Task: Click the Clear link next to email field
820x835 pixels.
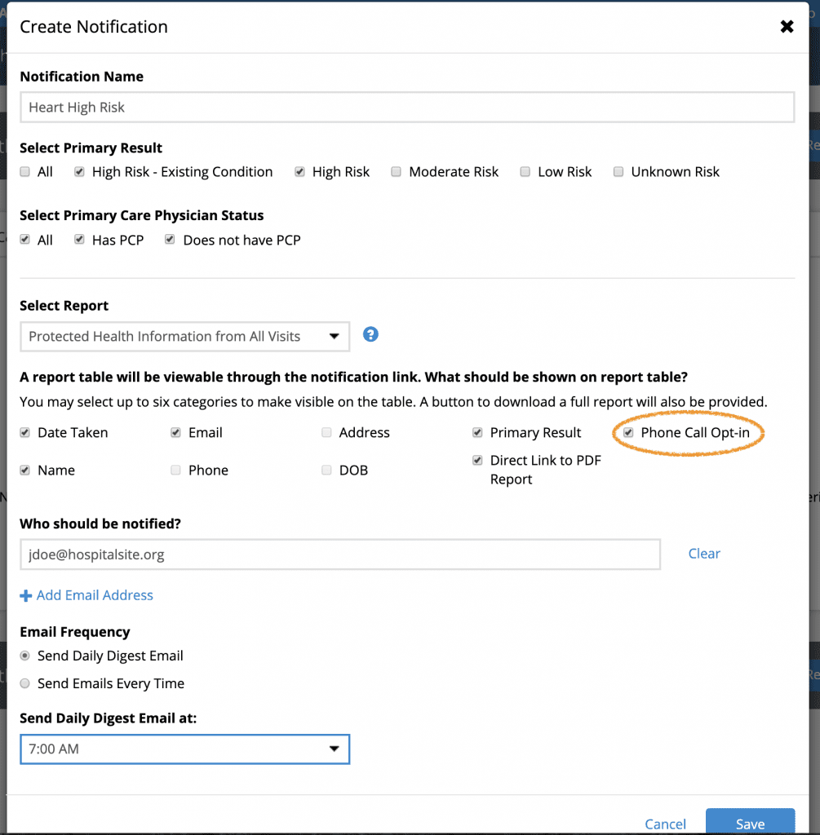Action: [704, 554]
